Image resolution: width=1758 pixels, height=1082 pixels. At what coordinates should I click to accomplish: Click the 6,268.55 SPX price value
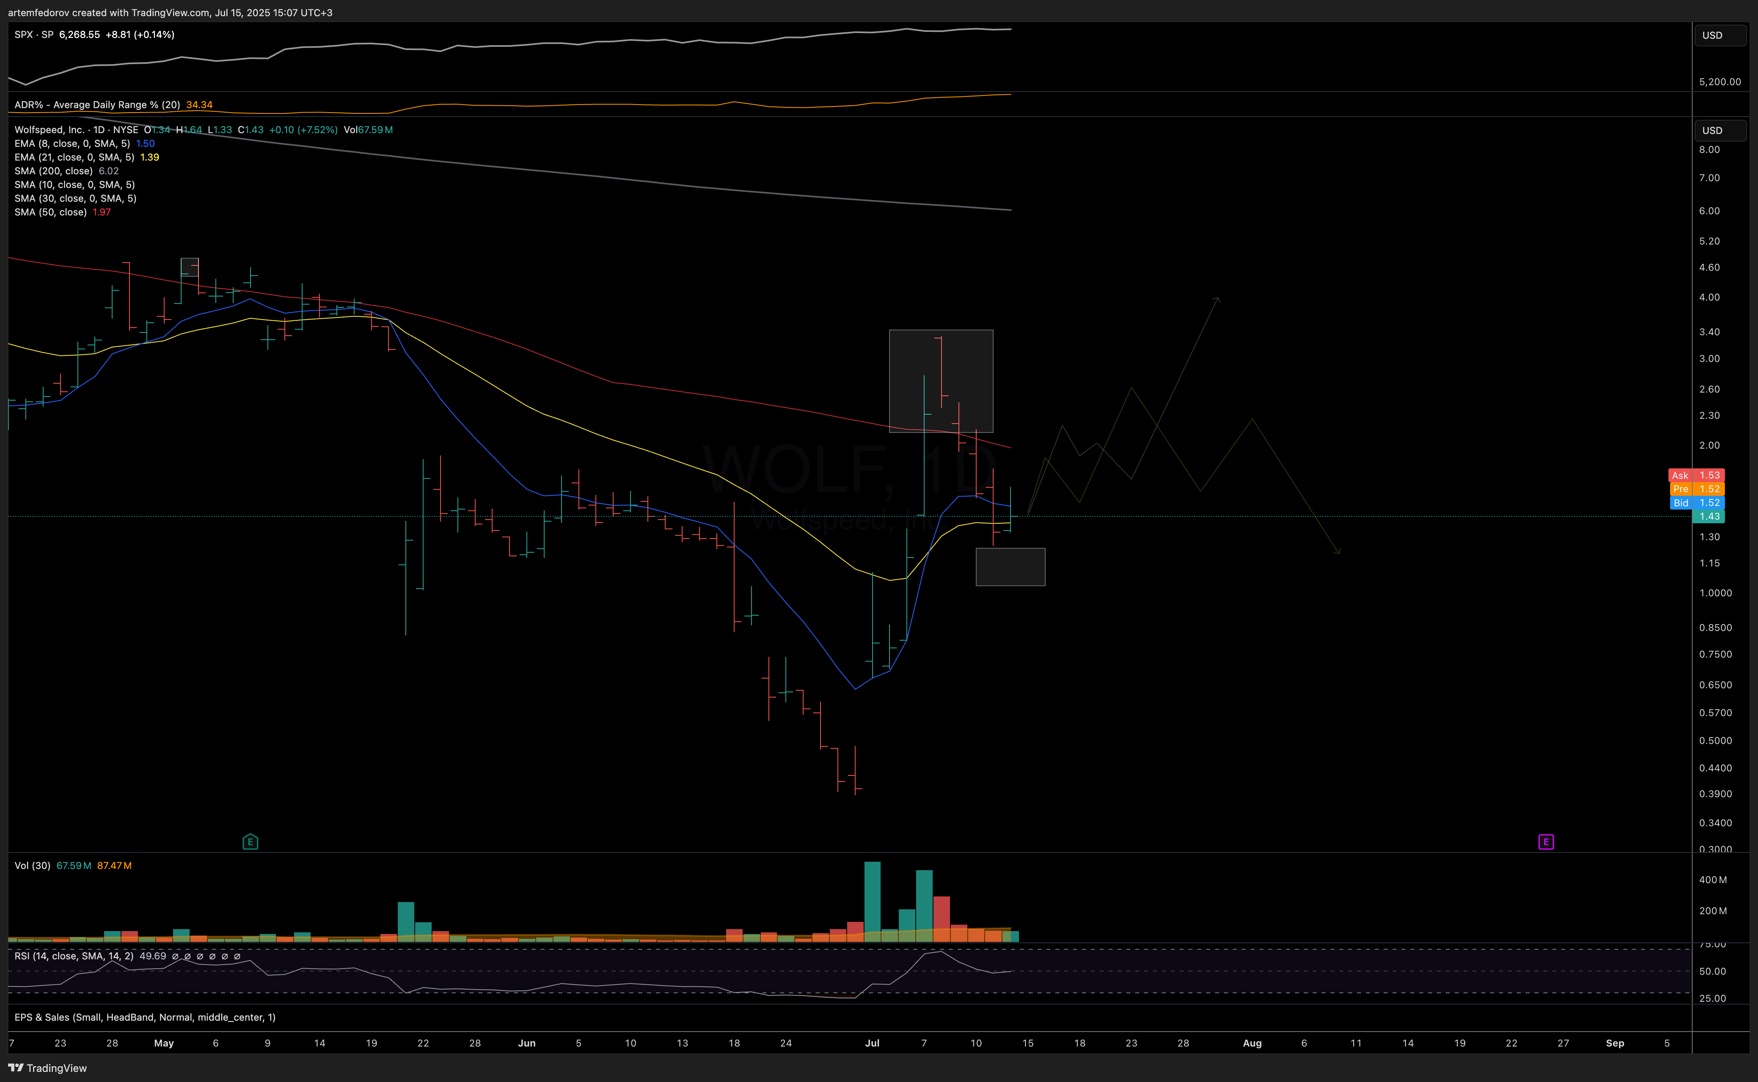[79, 34]
